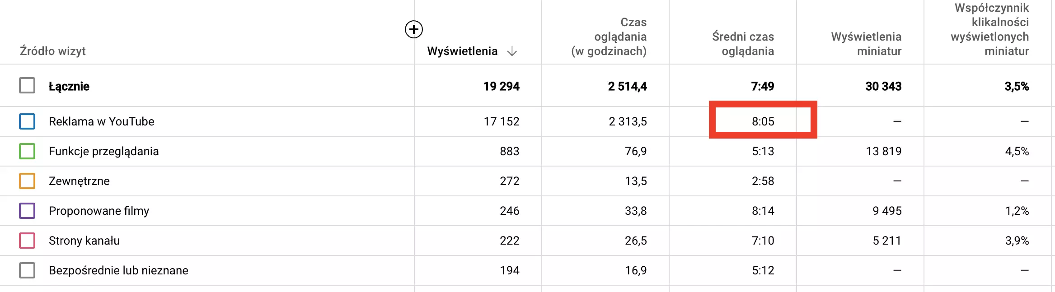The width and height of the screenshot is (1055, 292).
Task: Toggle the pink Strony kanału checkbox
Action: tap(27, 241)
